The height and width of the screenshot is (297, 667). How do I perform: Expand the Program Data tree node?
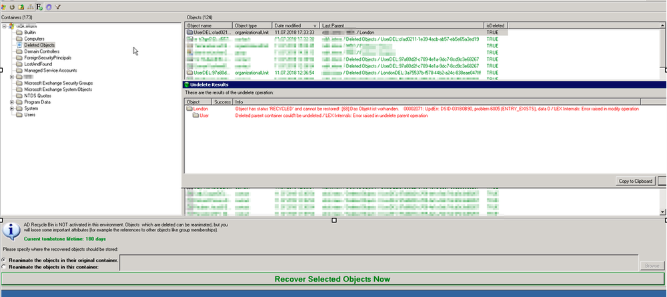[11, 102]
